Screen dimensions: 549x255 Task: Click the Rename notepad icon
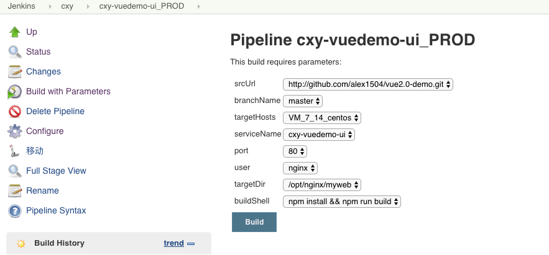14,191
